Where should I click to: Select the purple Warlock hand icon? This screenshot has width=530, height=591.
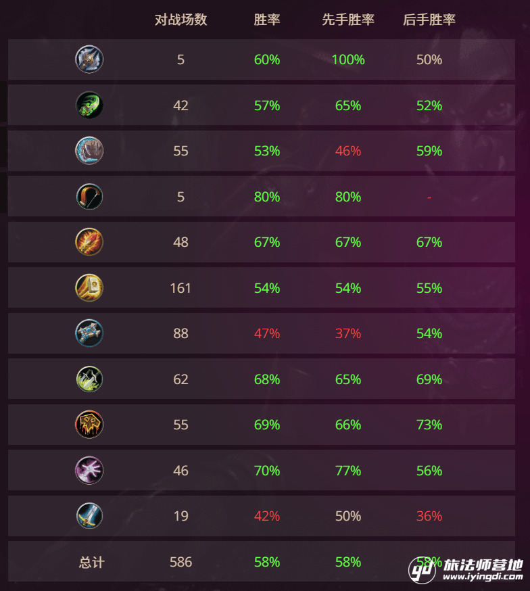tap(89, 471)
